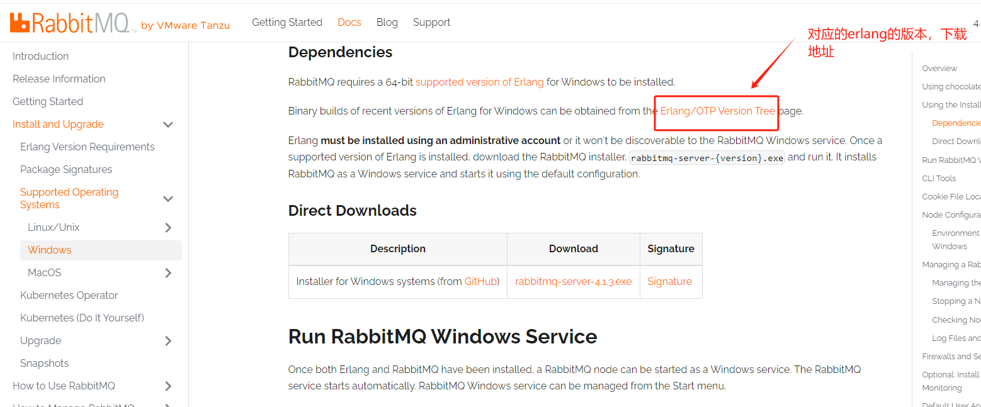981x407 pixels.
Task: Collapse the Install and Upgrade section
Action: point(168,125)
